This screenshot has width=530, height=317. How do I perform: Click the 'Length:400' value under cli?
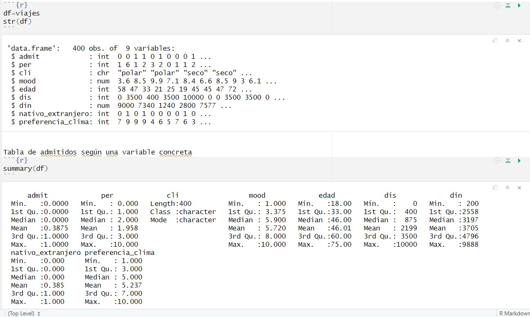(x=171, y=203)
